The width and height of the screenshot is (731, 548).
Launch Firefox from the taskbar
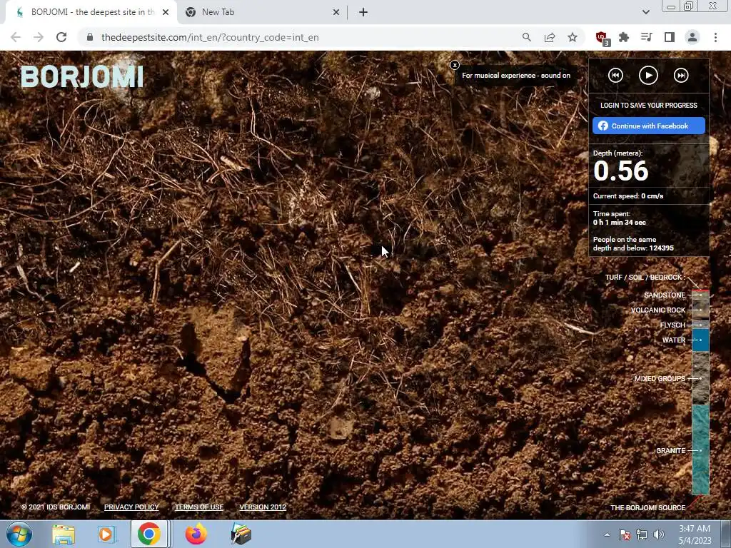[196, 534]
